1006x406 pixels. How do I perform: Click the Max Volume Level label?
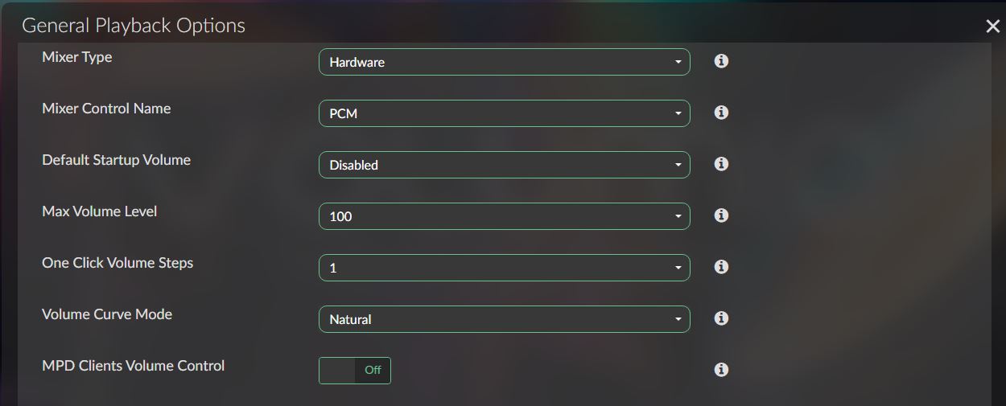point(100,211)
